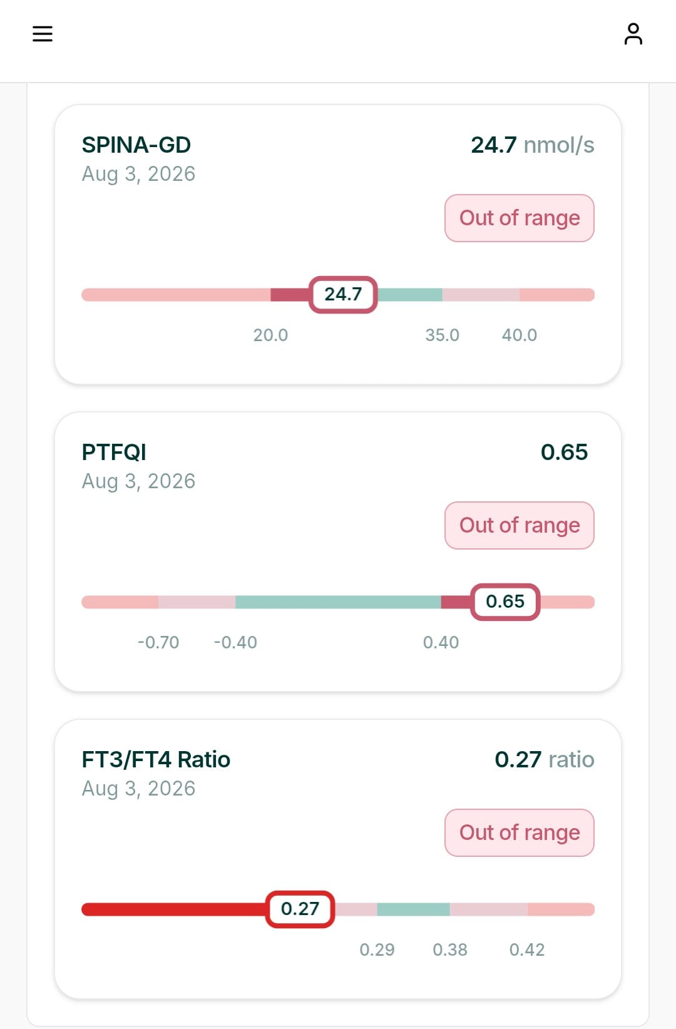Open the hamburger menu icon

click(x=43, y=34)
